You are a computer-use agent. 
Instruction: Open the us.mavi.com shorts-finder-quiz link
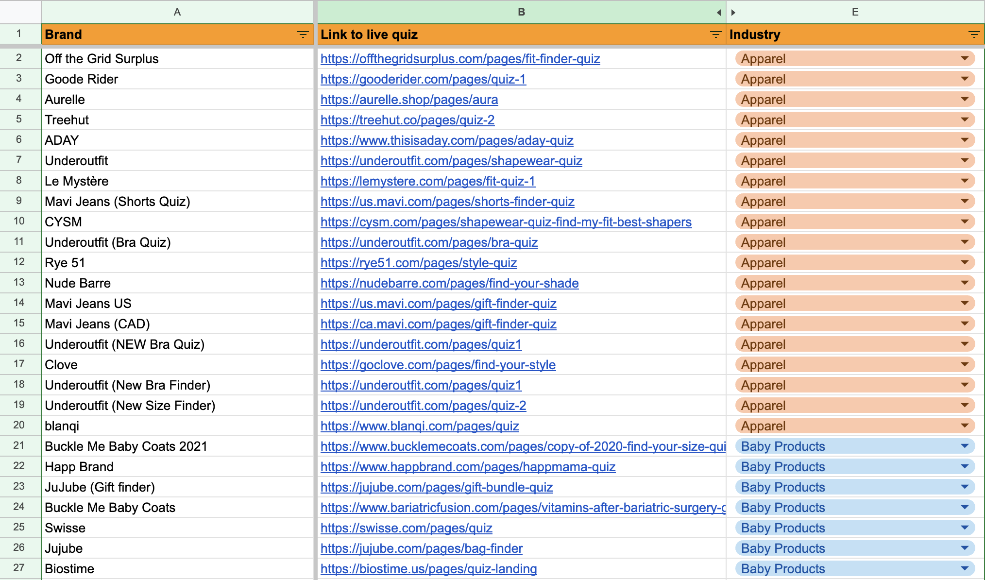pyautogui.click(x=447, y=202)
